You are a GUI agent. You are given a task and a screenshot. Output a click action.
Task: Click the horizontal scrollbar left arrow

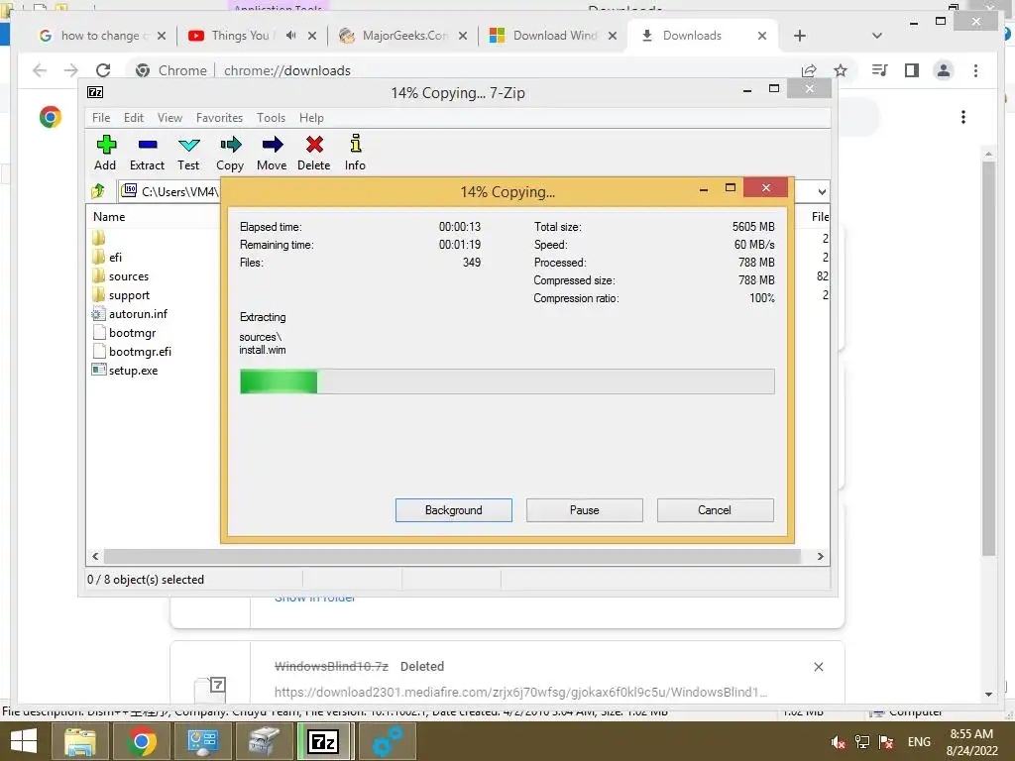(96, 557)
